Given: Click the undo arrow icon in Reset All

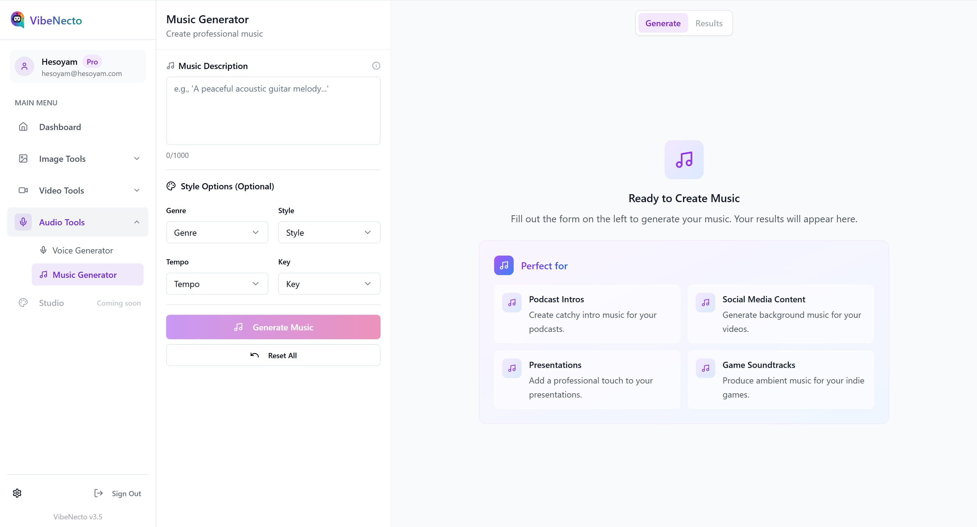Looking at the screenshot, I should [254, 355].
